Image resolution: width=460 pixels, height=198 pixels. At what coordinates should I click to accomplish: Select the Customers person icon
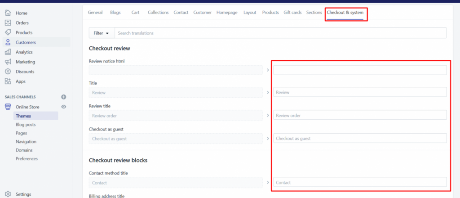[8, 42]
